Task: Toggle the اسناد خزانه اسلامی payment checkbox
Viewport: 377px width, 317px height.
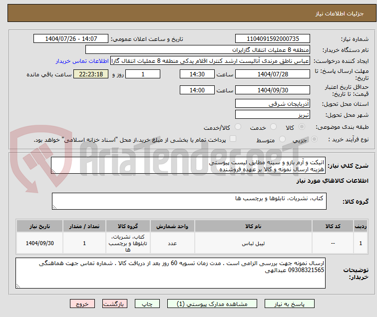Action: [x=233, y=139]
